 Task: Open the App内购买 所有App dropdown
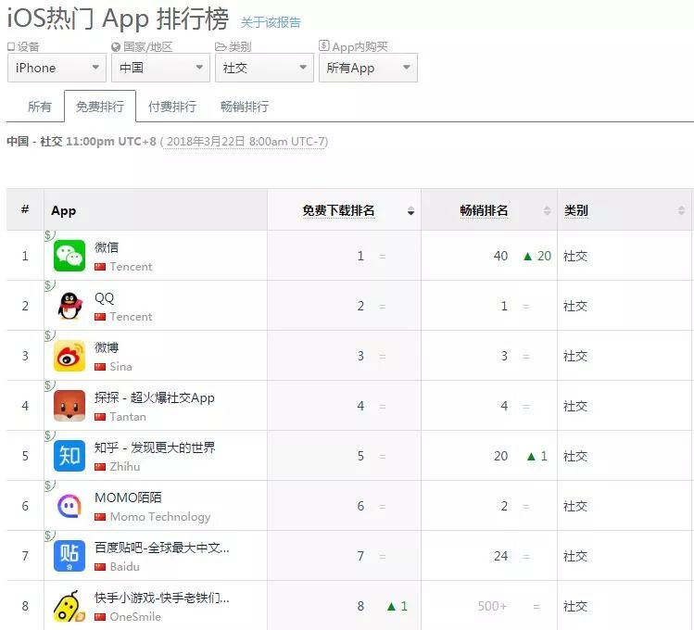click(x=368, y=68)
